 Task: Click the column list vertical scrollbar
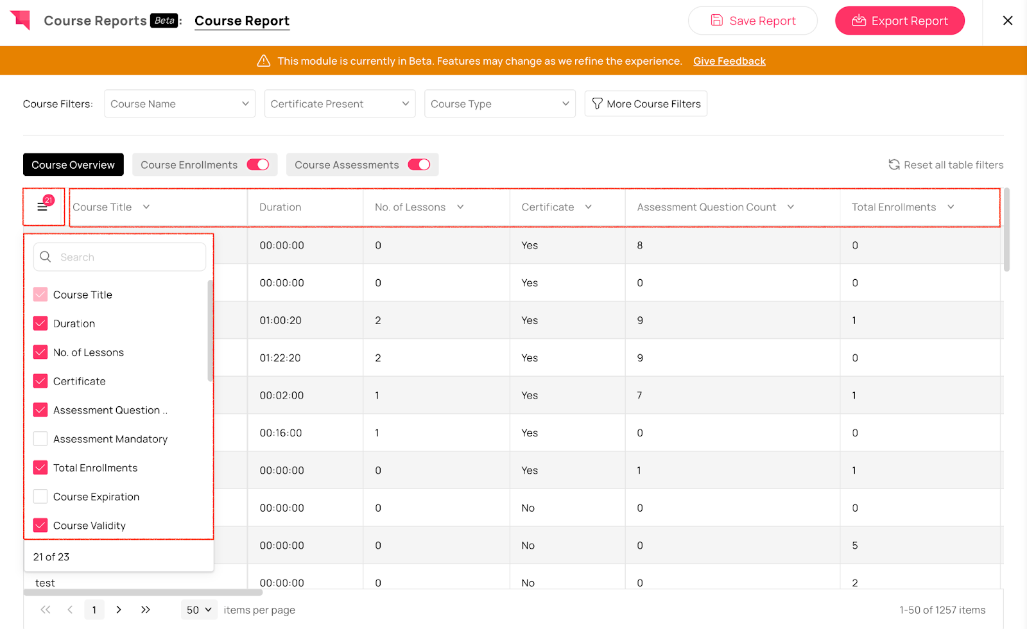tap(210, 331)
